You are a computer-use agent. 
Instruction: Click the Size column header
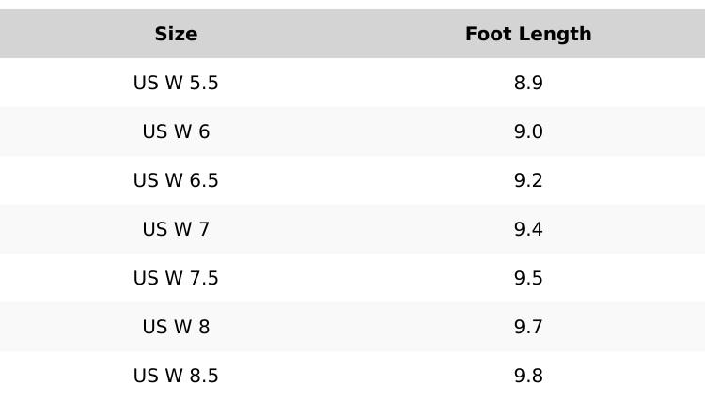pyautogui.click(x=176, y=35)
